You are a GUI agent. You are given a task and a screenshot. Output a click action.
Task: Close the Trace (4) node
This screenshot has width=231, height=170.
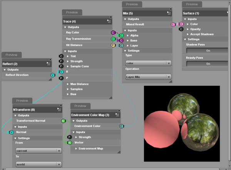click(x=111, y=17)
